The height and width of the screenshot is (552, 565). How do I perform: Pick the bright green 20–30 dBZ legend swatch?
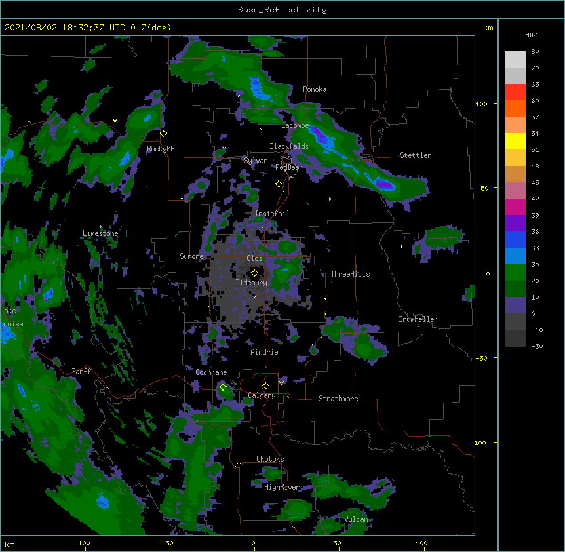515,273
